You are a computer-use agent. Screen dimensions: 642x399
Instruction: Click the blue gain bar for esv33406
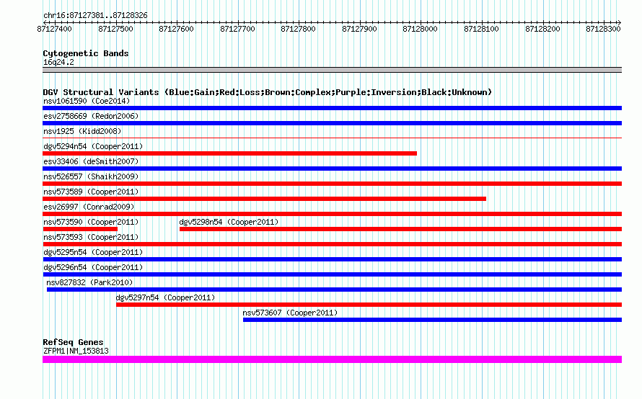[x=332, y=169]
